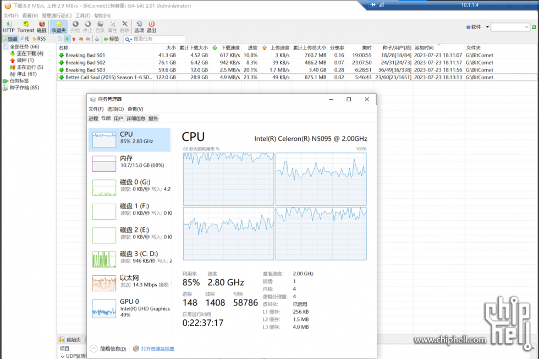Click the 删除 delete X icon
Viewport: 539px width, 359px height.
pos(125,26)
